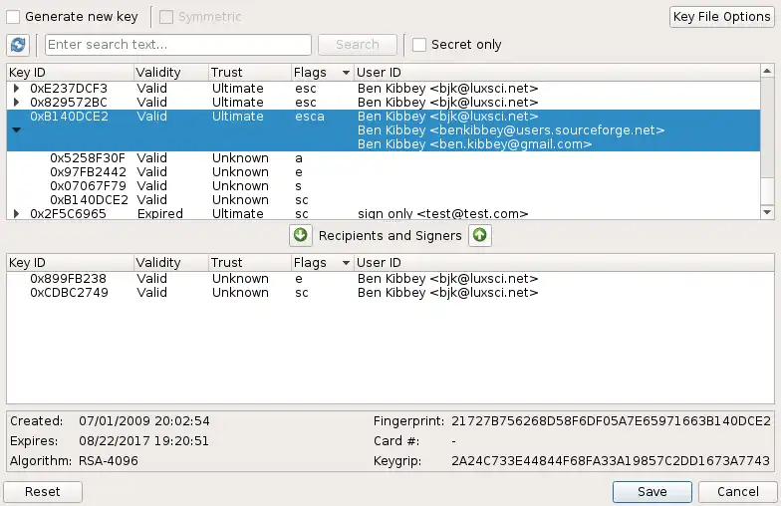781x506 pixels.
Task: Expand the 0x2F5C6965 expired key row
Action: [x=16, y=213]
